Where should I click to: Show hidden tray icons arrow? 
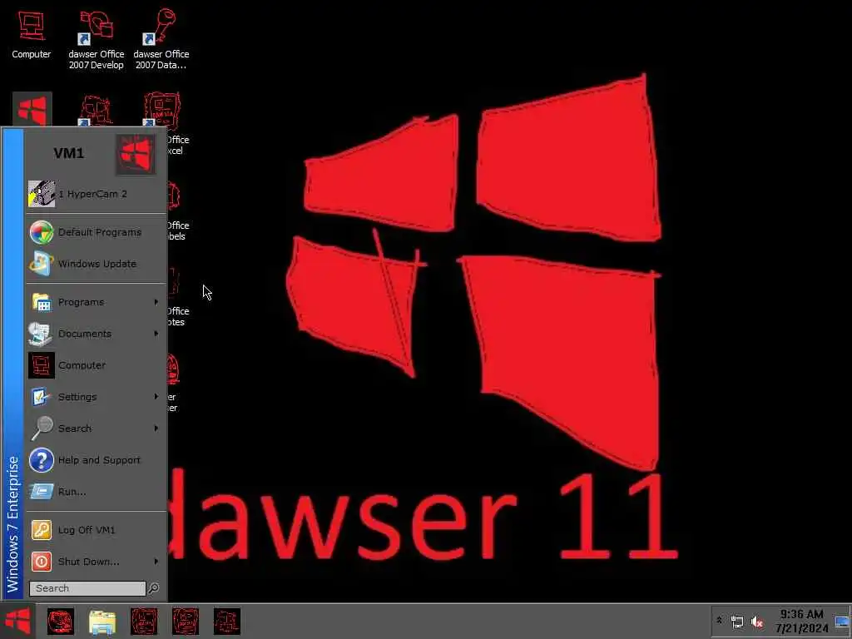719,620
